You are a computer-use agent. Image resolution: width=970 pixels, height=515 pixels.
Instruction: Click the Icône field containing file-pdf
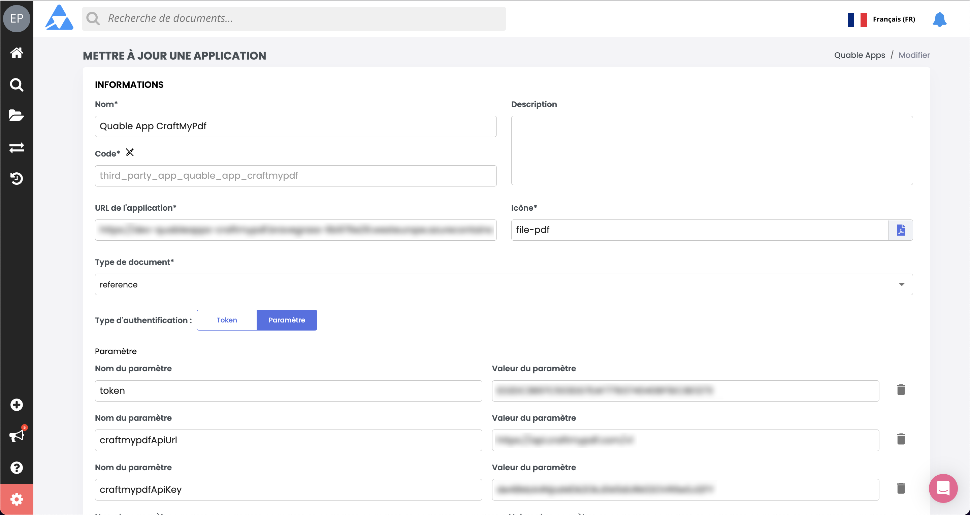[x=700, y=230]
